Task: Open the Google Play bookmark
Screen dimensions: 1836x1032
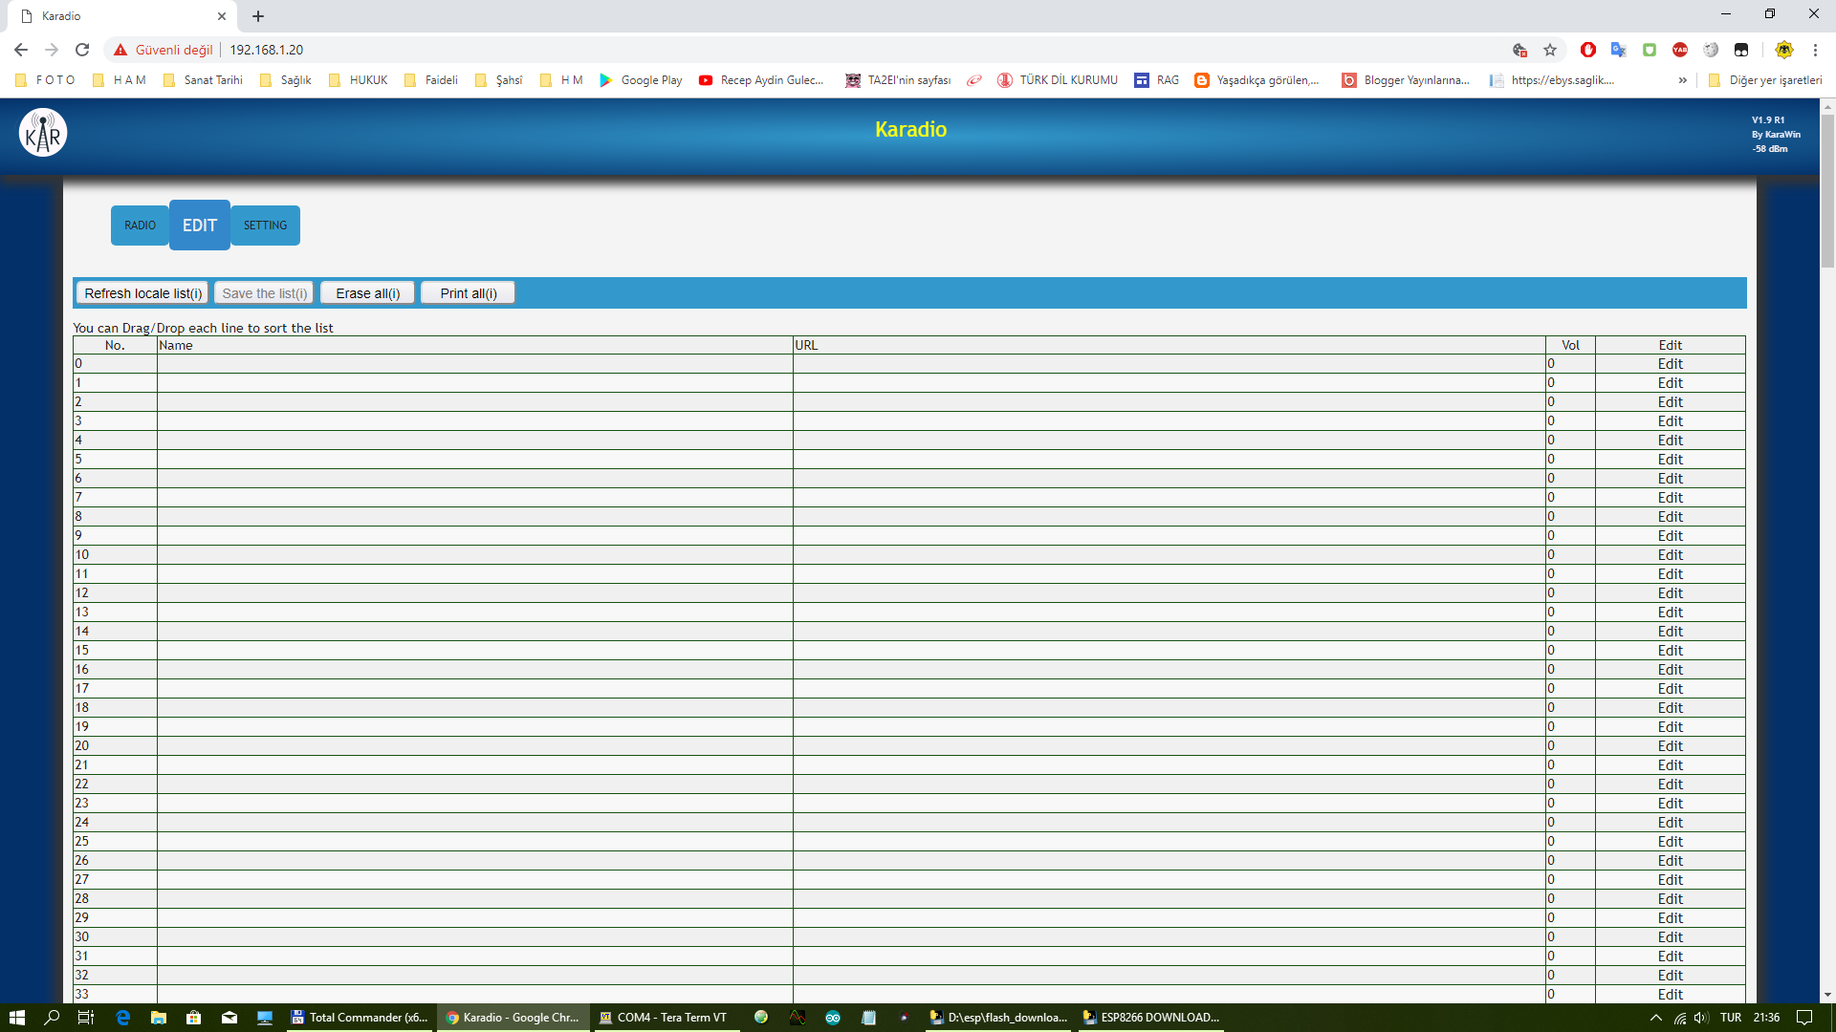Action: pos(641,80)
